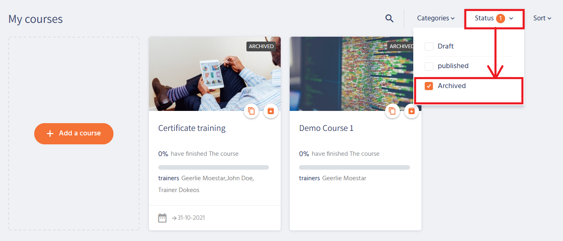Click ARCHIVED badge on Certificate training image
This screenshot has height=241, width=563.
pyautogui.click(x=261, y=46)
